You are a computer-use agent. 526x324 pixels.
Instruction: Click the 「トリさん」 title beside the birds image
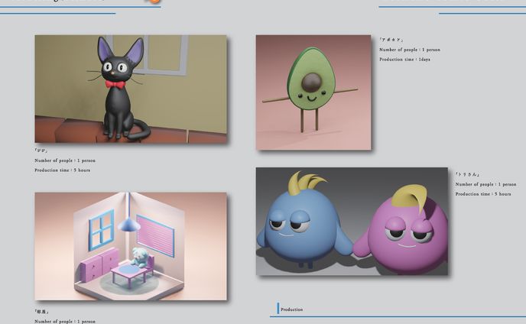[467, 174]
